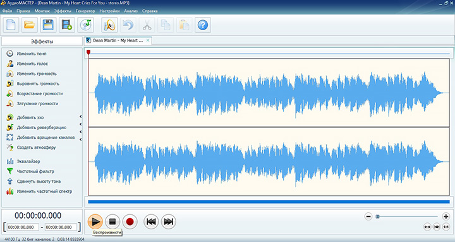Set zoom to 1:1 scale
Image resolution: width=455 pixels, height=242 pixels.
click(446, 227)
